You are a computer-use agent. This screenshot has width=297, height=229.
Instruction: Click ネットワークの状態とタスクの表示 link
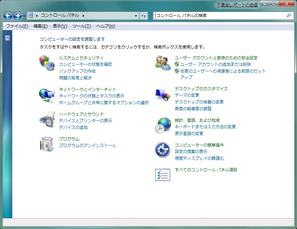point(92,96)
